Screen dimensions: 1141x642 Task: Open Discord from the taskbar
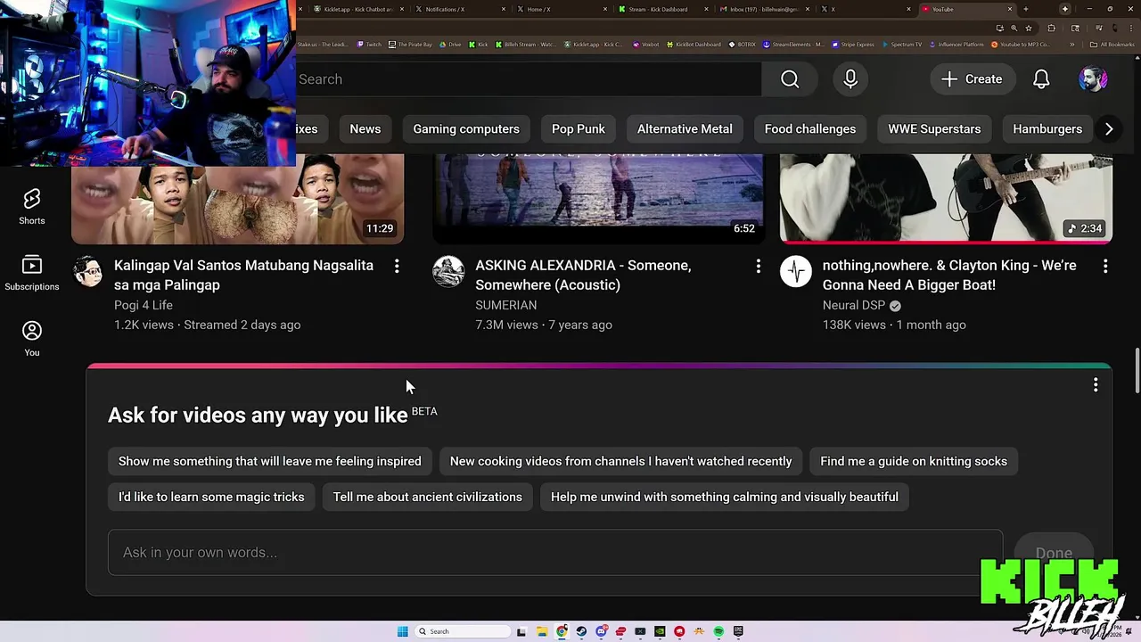601,631
